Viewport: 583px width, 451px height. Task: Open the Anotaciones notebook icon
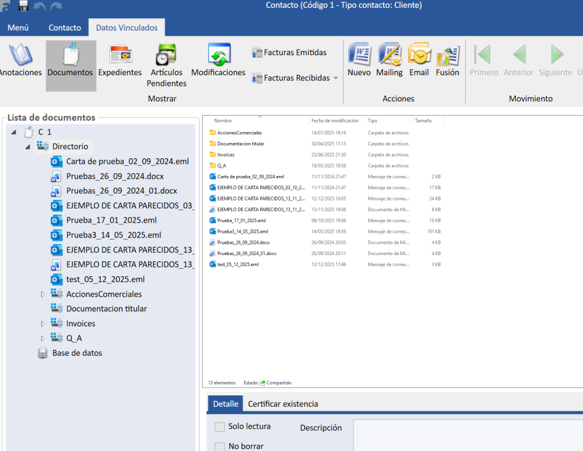[x=20, y=56]
